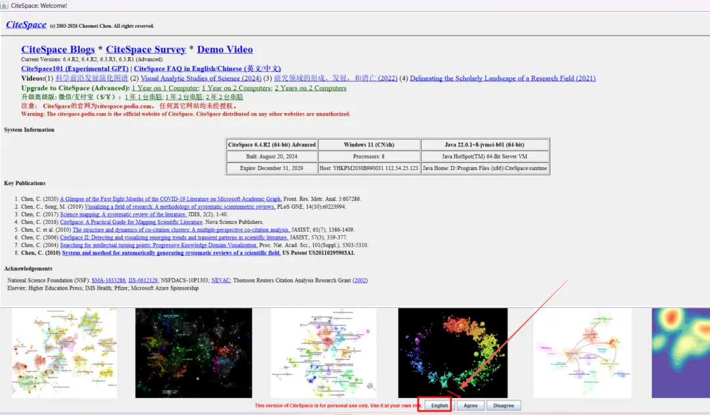Click the Current Versions line
The height and width of the screenshot is (415, 710).
coord(91,59)
